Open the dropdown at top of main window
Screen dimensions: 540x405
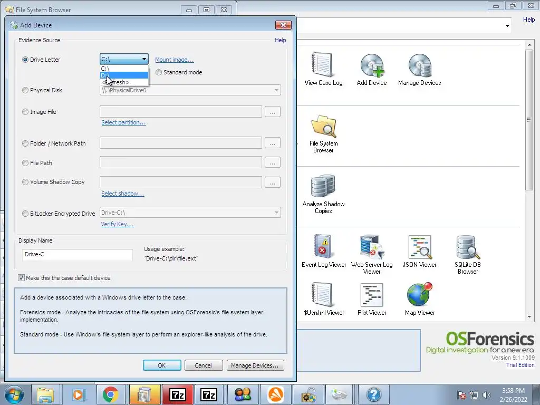(507, 26)
